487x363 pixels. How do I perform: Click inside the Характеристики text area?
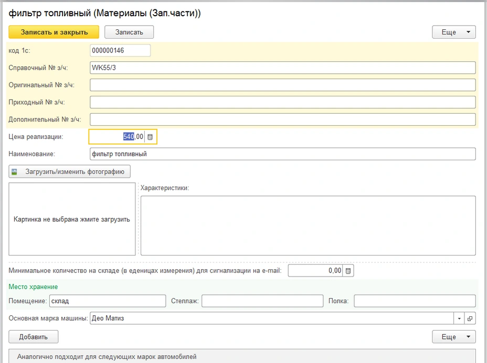[x=308, y=225]
